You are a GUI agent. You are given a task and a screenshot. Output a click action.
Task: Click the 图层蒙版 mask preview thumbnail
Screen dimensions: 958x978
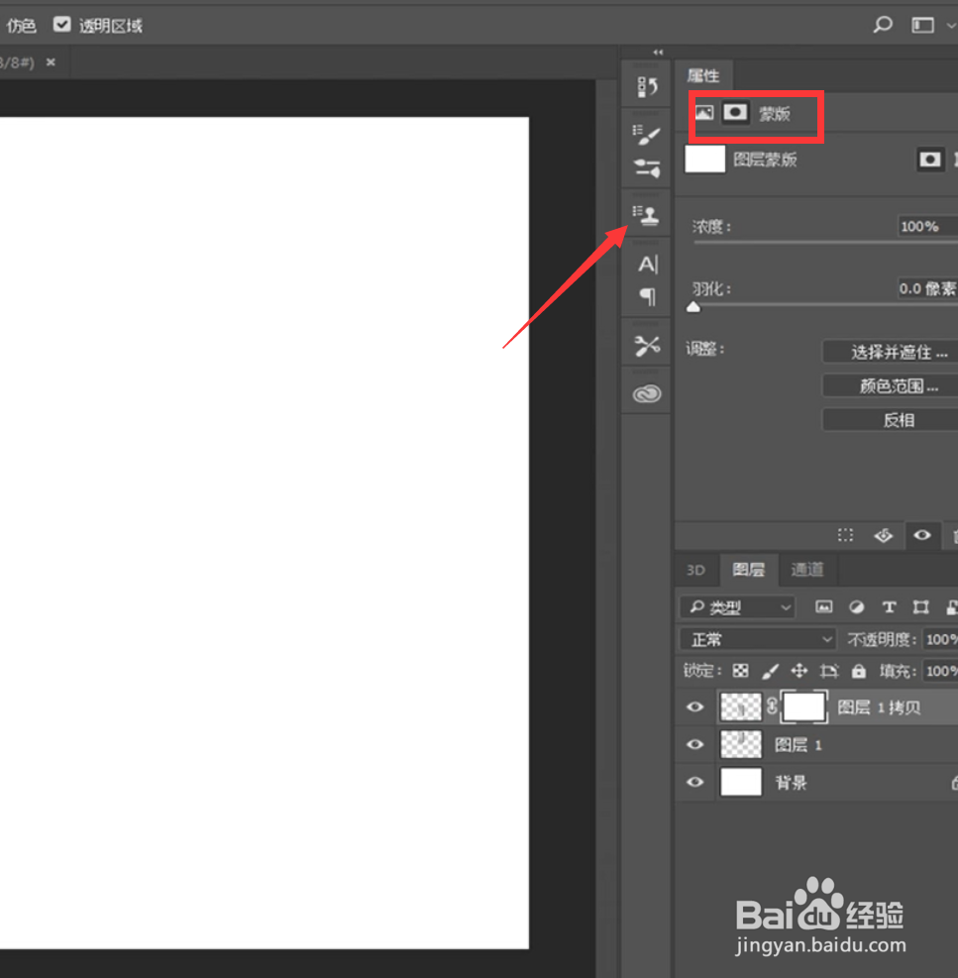click(x=704, y=160)
